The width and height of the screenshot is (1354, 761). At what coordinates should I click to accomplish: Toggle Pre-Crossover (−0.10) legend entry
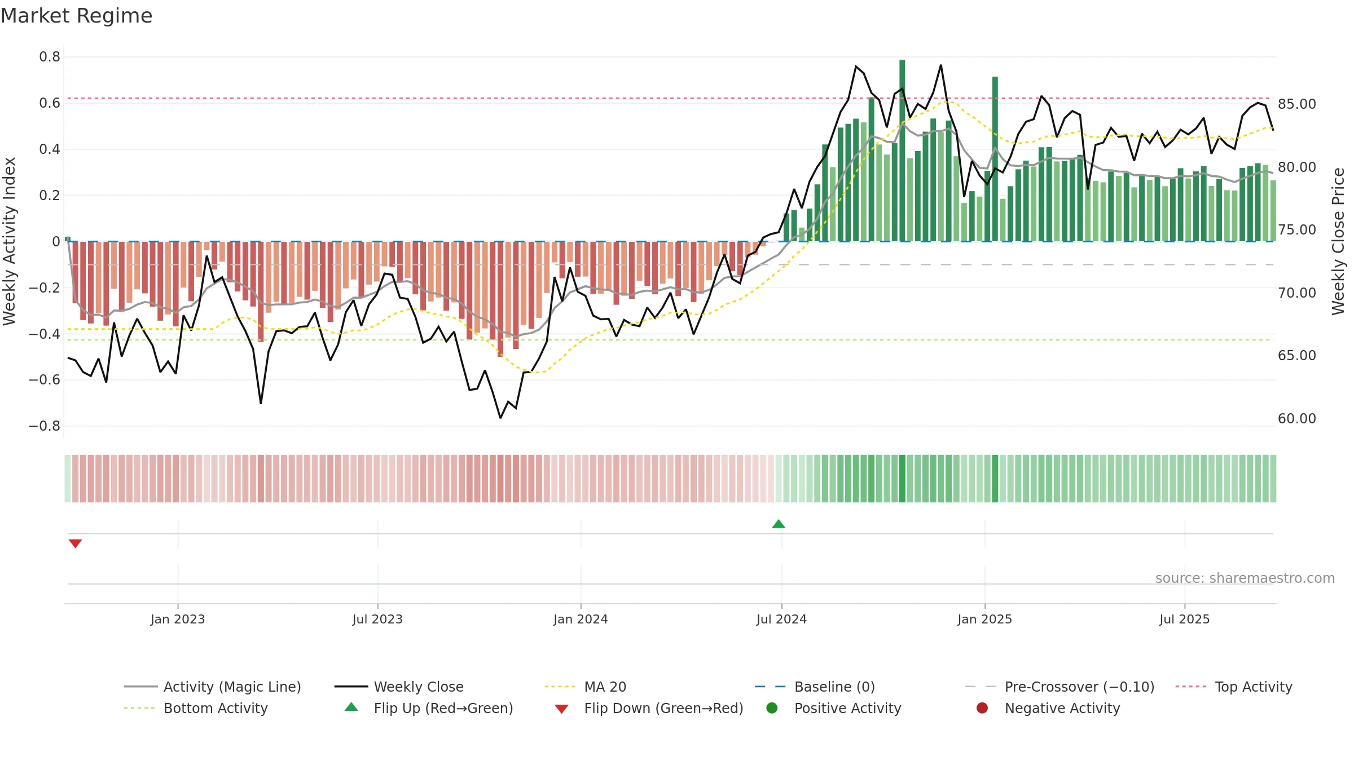[x=1060, y=687]
